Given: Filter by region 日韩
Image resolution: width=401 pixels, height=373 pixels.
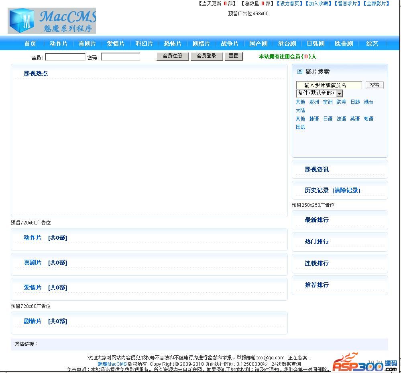Looking at the screenshot, I should tap(355, 102).
